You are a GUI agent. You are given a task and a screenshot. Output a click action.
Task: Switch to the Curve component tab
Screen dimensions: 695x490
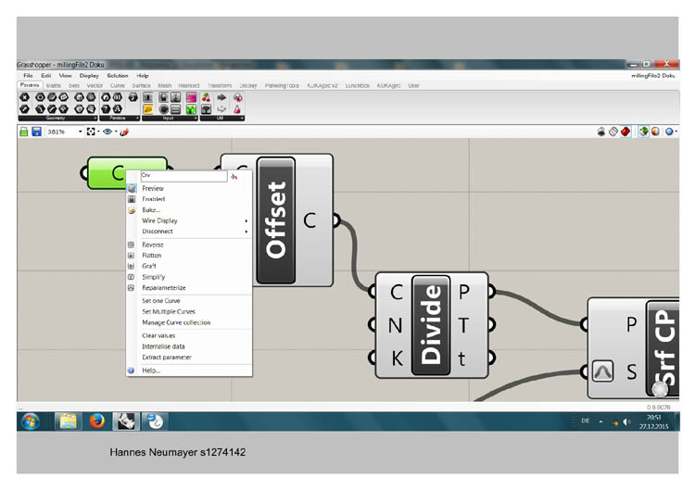click(x=118, y=85)
